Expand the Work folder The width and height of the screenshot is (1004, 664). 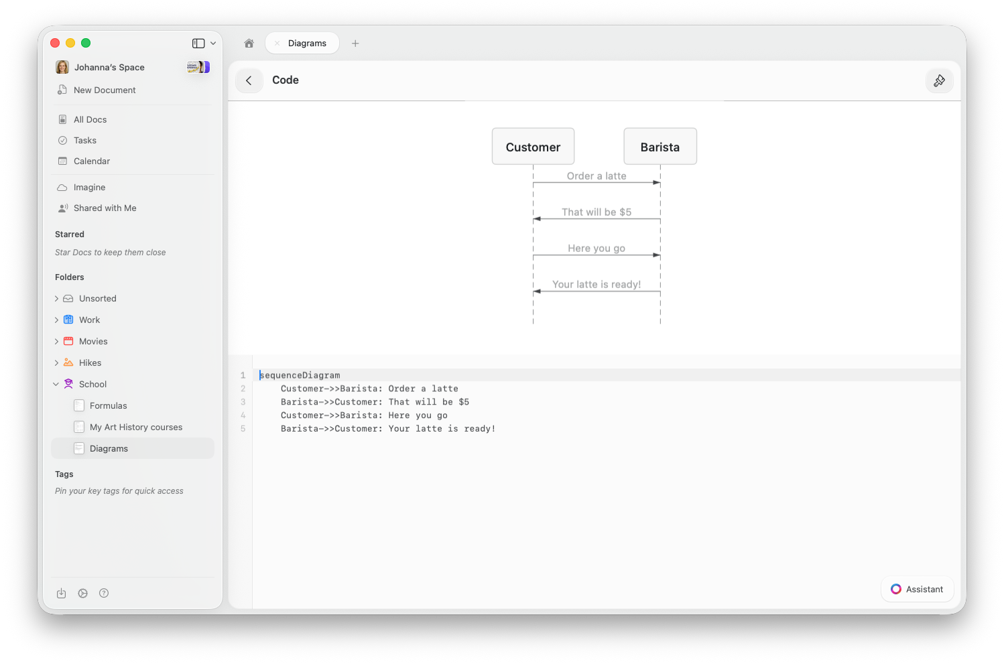point(56,320)
